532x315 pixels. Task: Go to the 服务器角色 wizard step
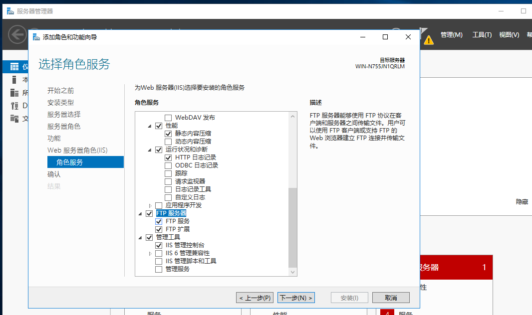click(64, 126)
